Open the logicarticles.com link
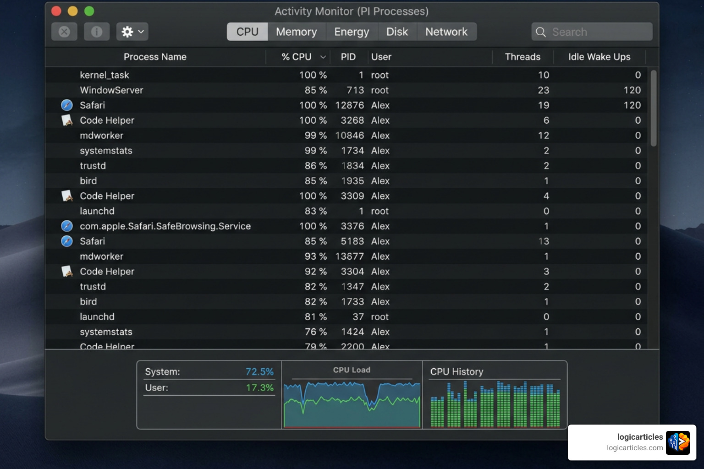The height and width of the screenshot is (469, 704). tap(635, 448)
